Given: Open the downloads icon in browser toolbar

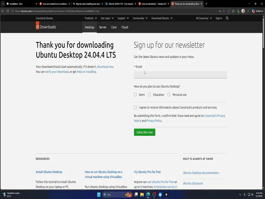Looking at the screenshot, I should [238, 11].
